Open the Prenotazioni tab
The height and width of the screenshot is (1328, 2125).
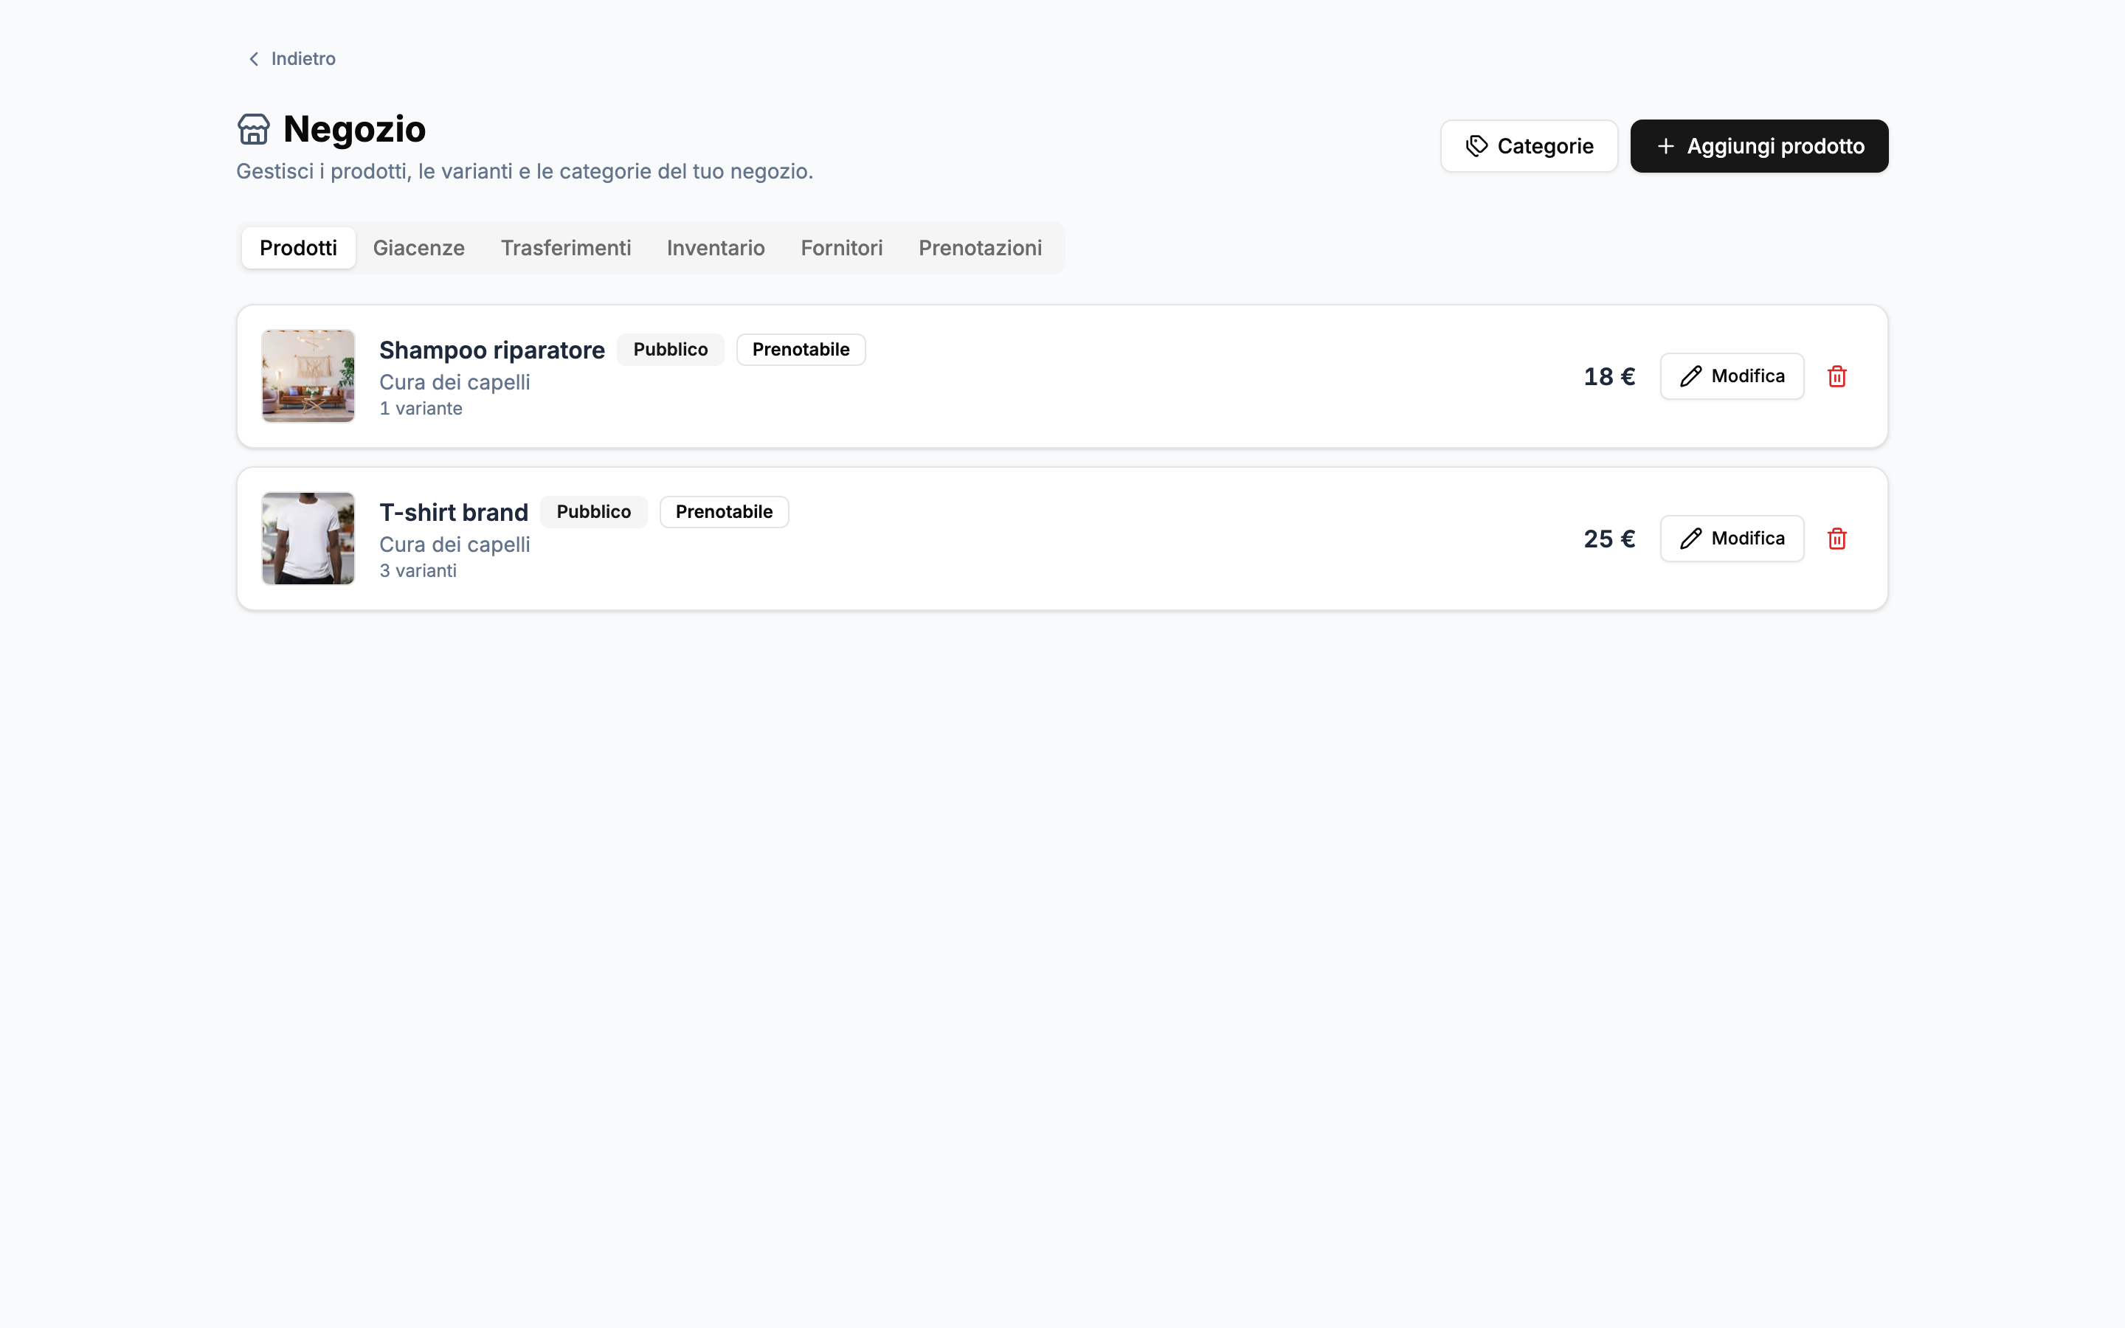980,248
